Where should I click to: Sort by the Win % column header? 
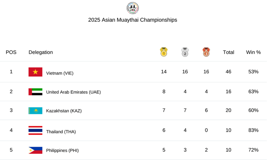(253, 52)
